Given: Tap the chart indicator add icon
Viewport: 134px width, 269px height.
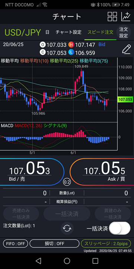Looking at the screenshot, I should [x=126, y=17].
